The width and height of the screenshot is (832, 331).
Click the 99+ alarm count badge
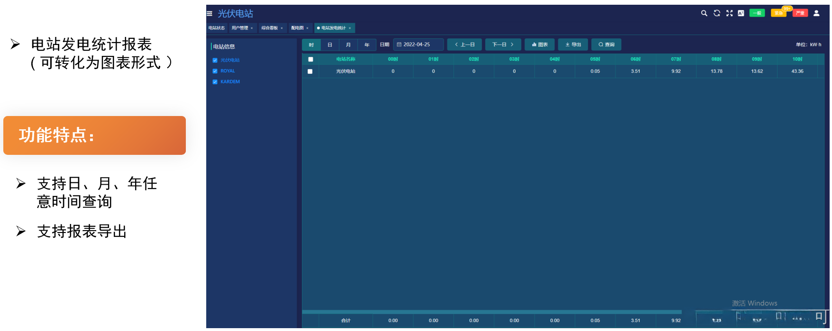787,9
